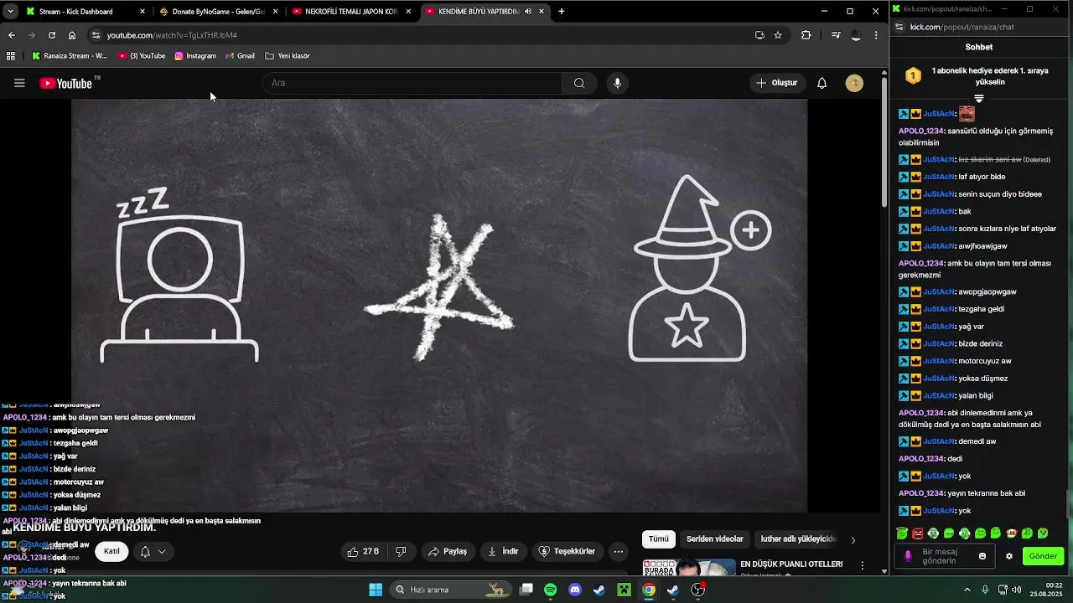Click the red angry emote in Kick chat
The width and height of the screenshot is (1073, 603).
917,533
